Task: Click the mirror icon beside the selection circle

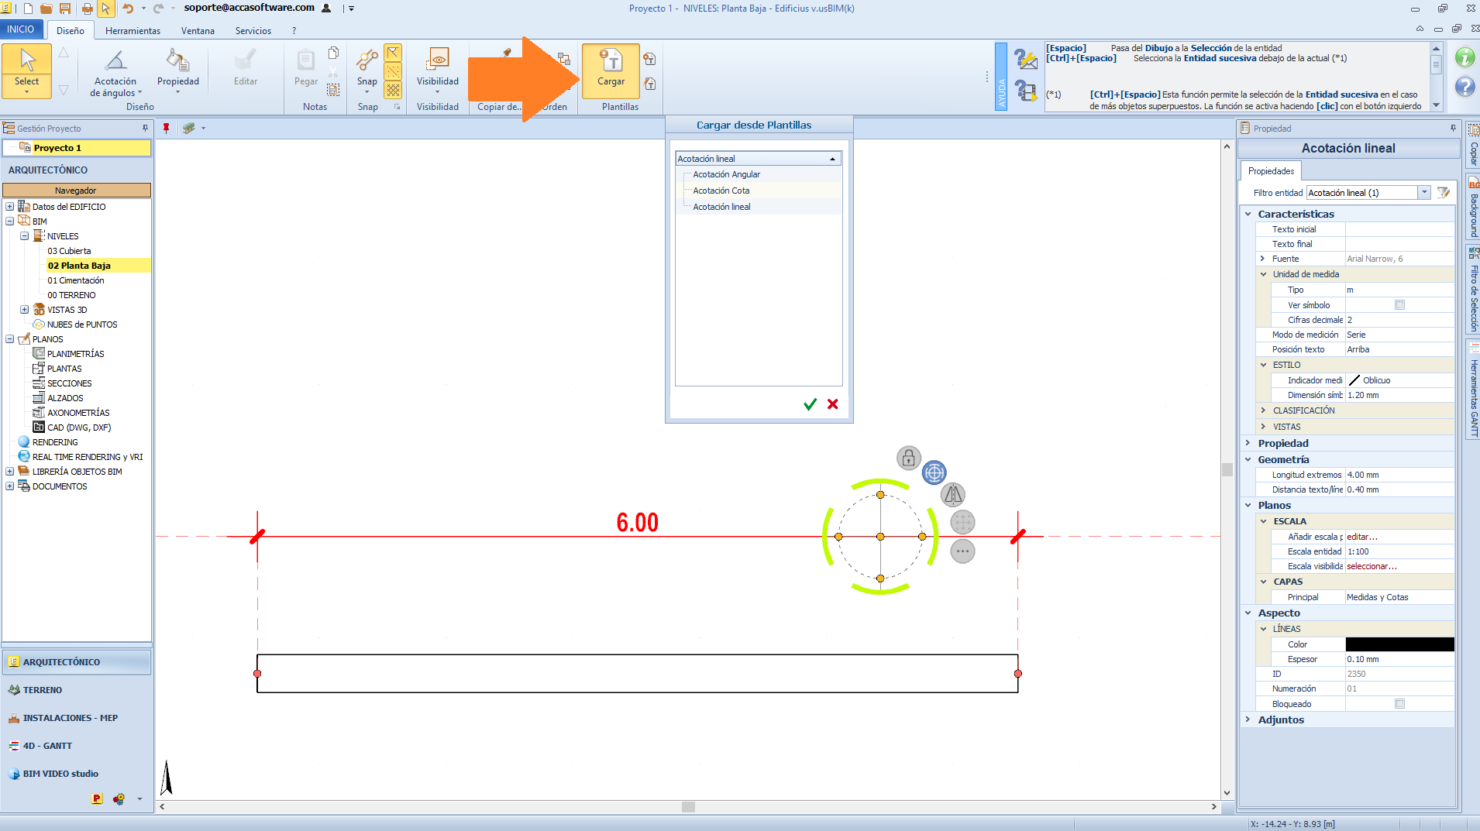Action: [952, 494]
